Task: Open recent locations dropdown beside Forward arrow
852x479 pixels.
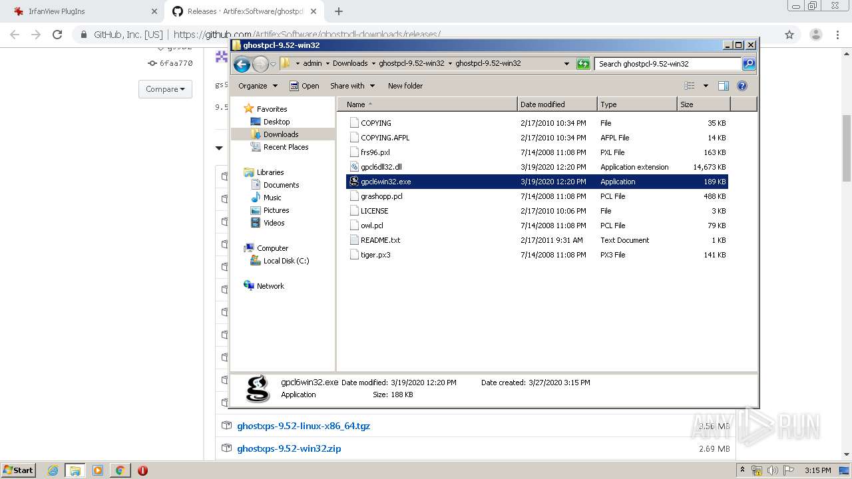Action: (273, 65)
